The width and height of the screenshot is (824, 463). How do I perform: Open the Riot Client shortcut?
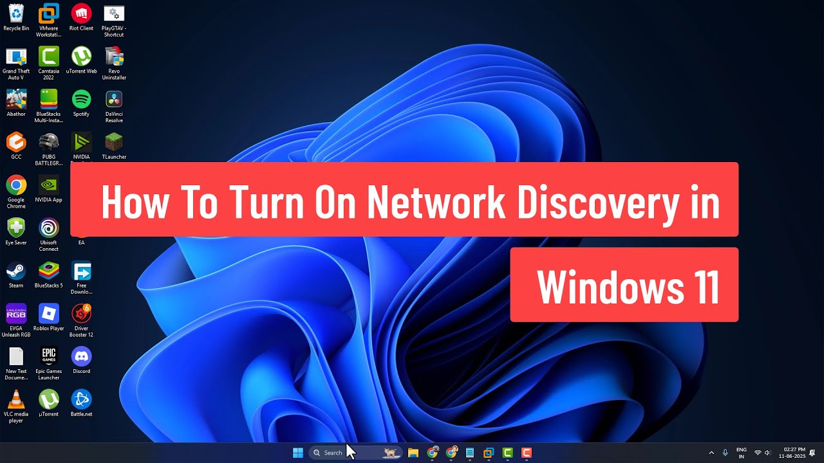(x=81, y=17)
